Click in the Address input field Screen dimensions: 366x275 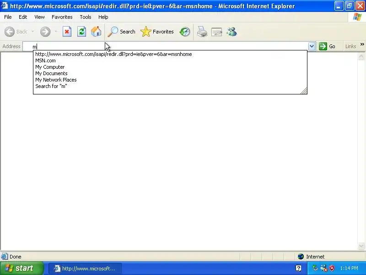coord(166,46)
